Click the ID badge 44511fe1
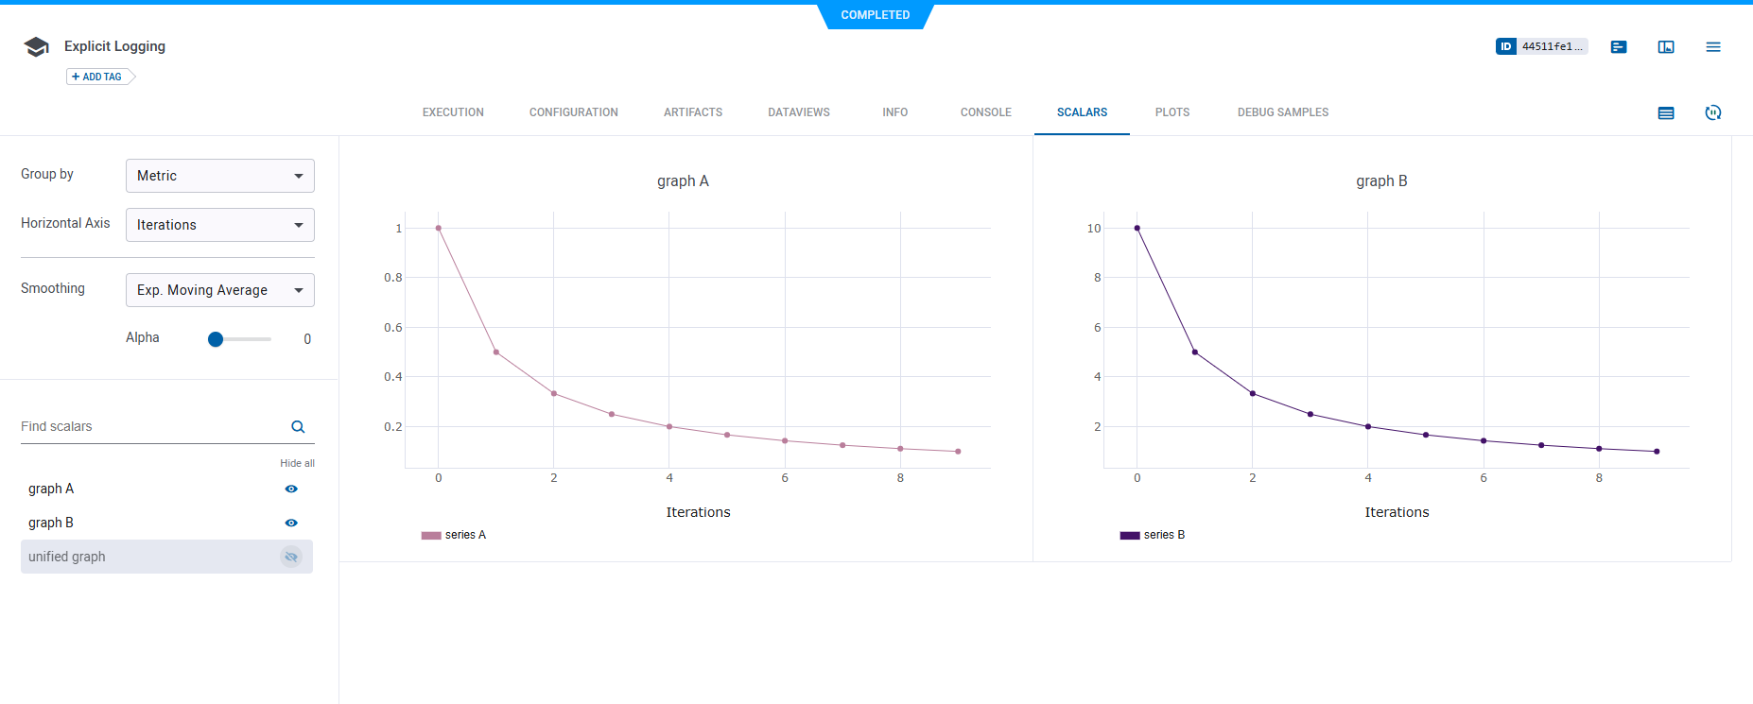 pyautogui.click(x=1541, y=46)
